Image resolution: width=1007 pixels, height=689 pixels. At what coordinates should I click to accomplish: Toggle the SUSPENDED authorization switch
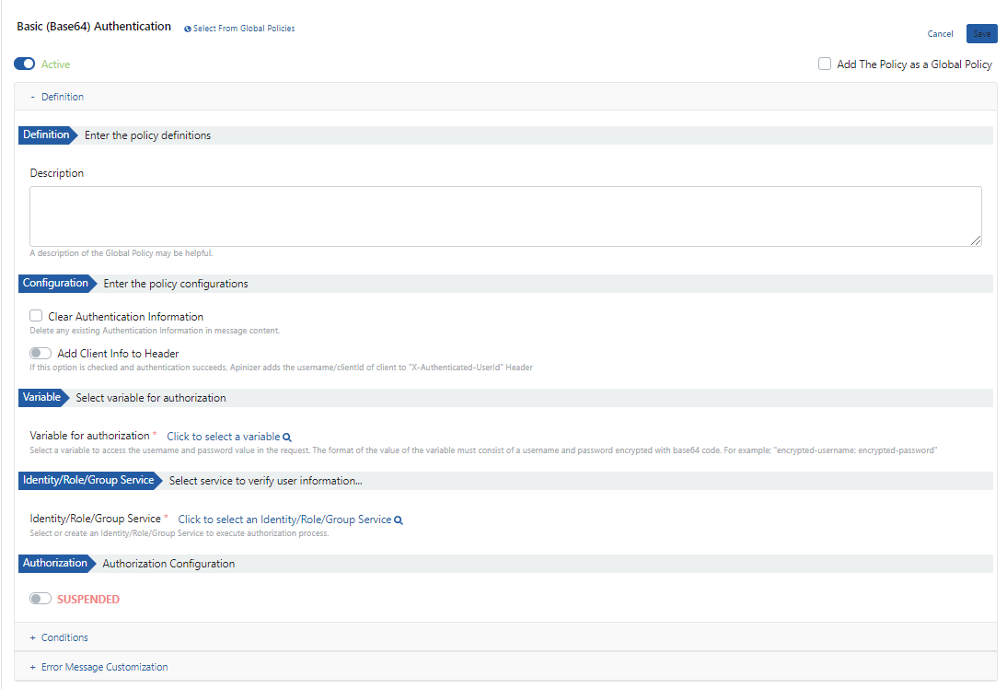pos(41,599)
